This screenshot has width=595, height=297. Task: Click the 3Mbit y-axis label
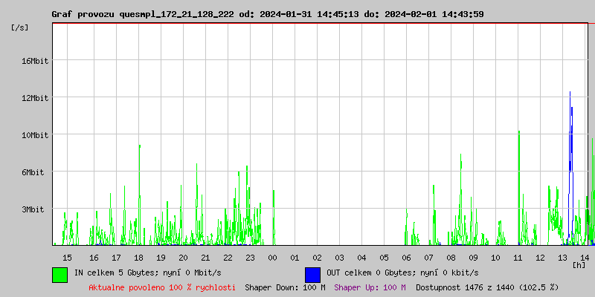[32, 209]
